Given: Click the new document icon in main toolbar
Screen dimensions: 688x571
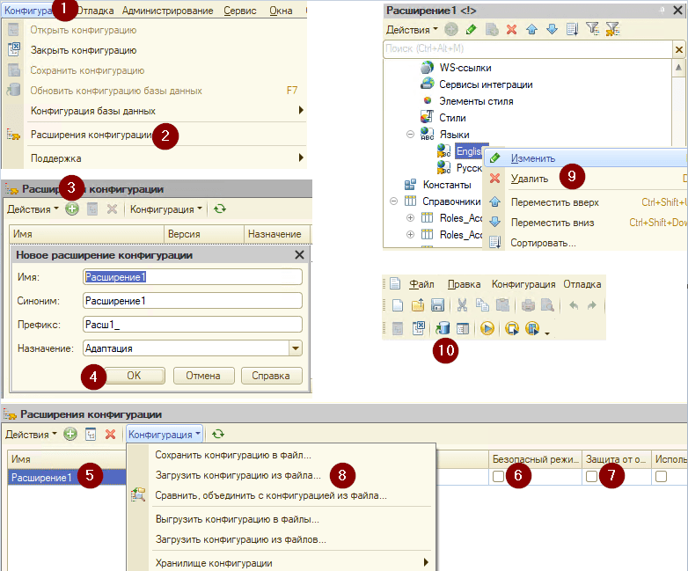Looking at the screenshot, I should point(398,305).
